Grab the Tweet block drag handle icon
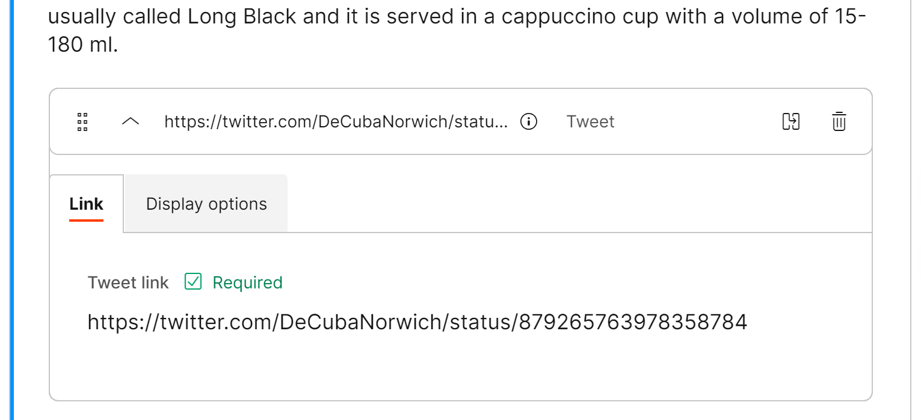 tap(82, 121)
